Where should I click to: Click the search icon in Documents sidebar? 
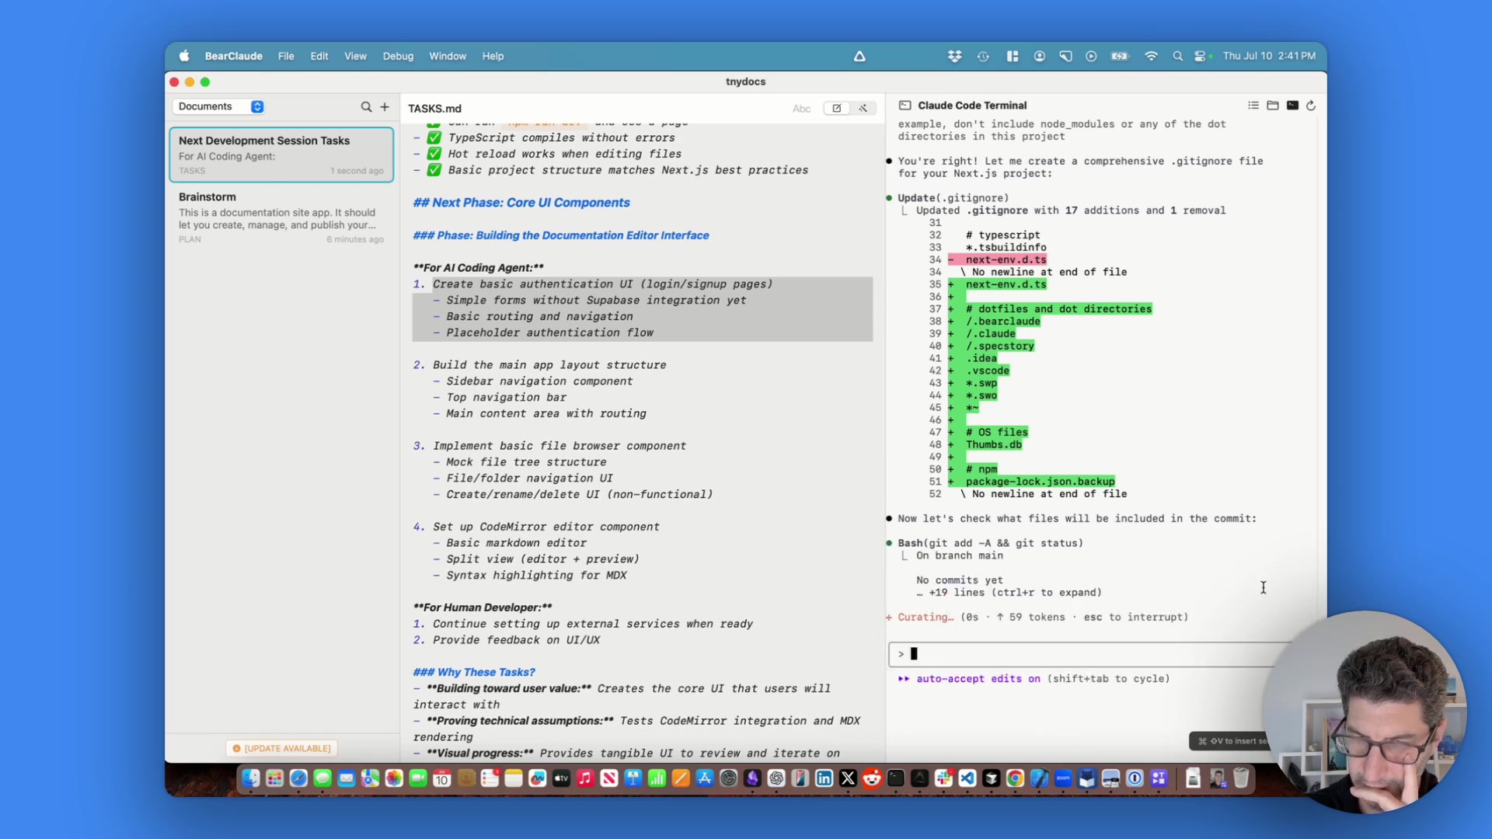tap(366, 107)
